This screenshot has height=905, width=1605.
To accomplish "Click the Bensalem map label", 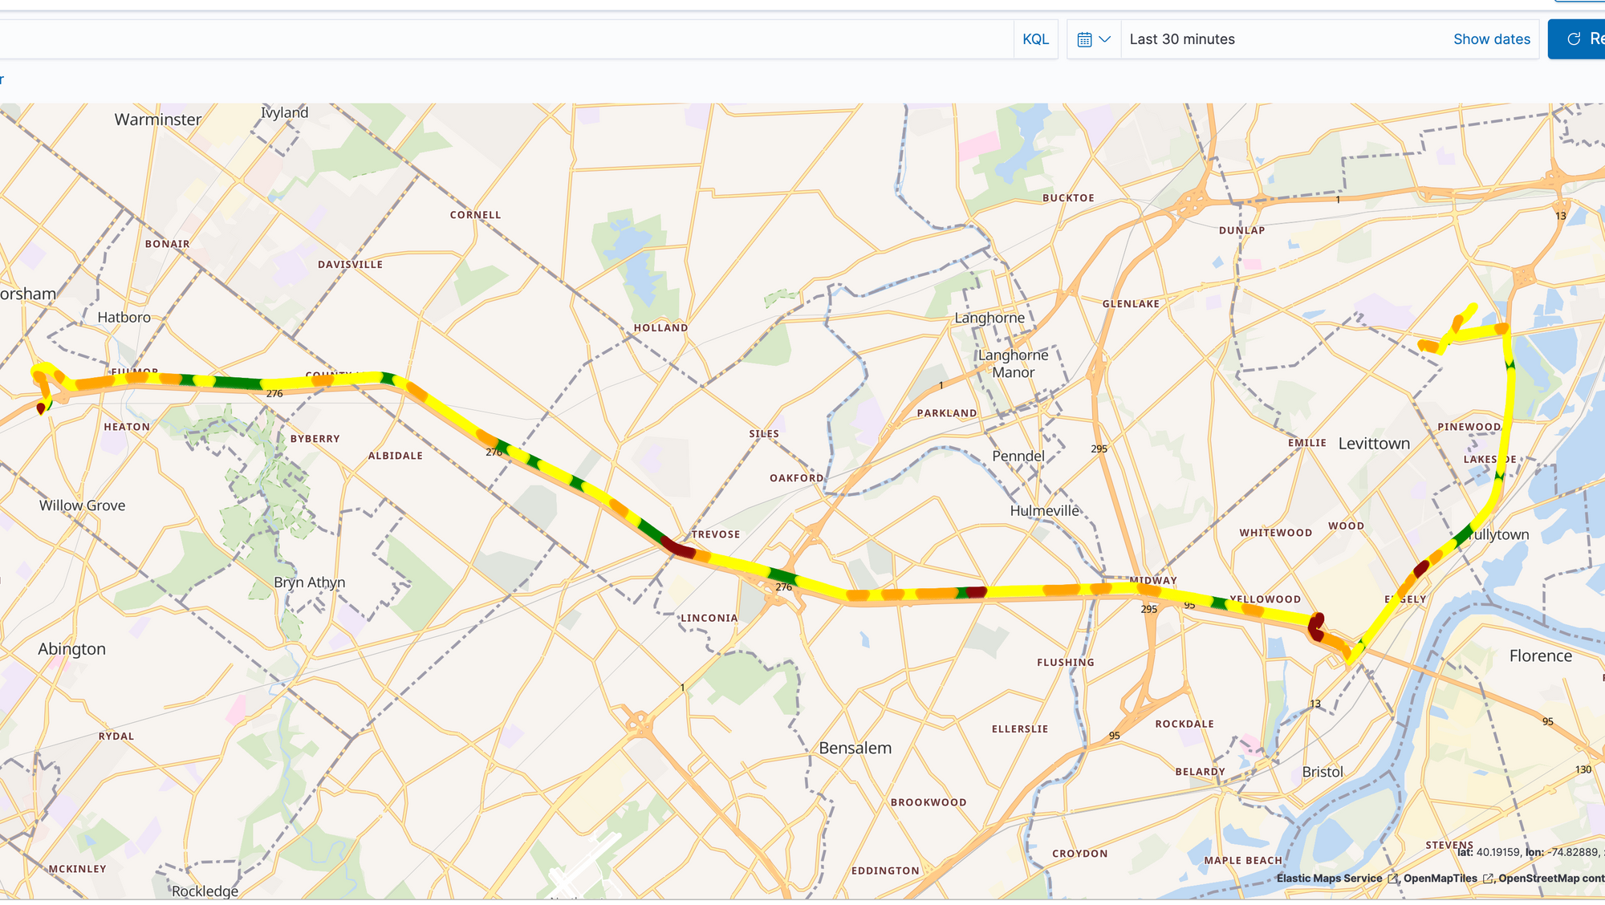I will click(855, 748).
